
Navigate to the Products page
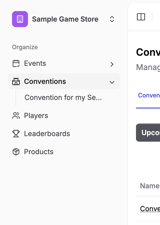point(39,152)
